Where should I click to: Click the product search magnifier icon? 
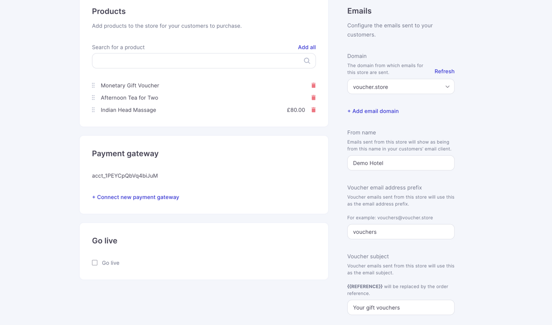(x=307, y=61)
